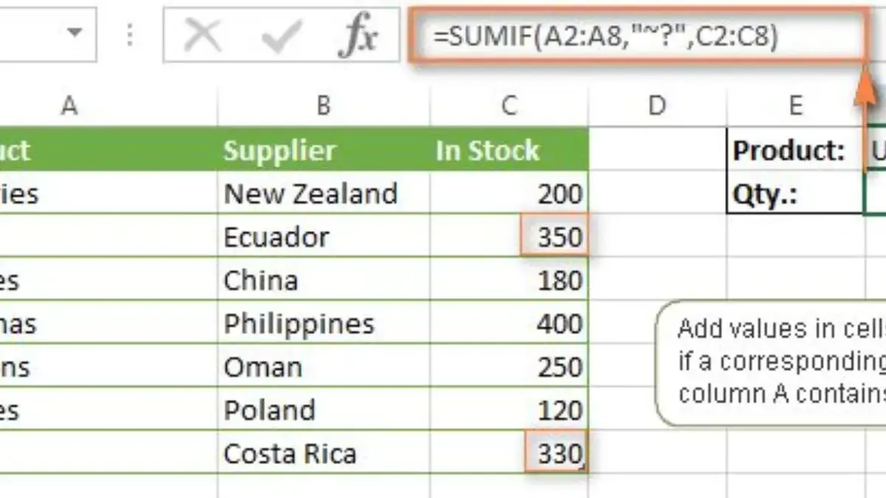Image resolution: width=886 pixels, height=498 pixels.
Task: Select the cell with value 350
Action: coord(509,237)
